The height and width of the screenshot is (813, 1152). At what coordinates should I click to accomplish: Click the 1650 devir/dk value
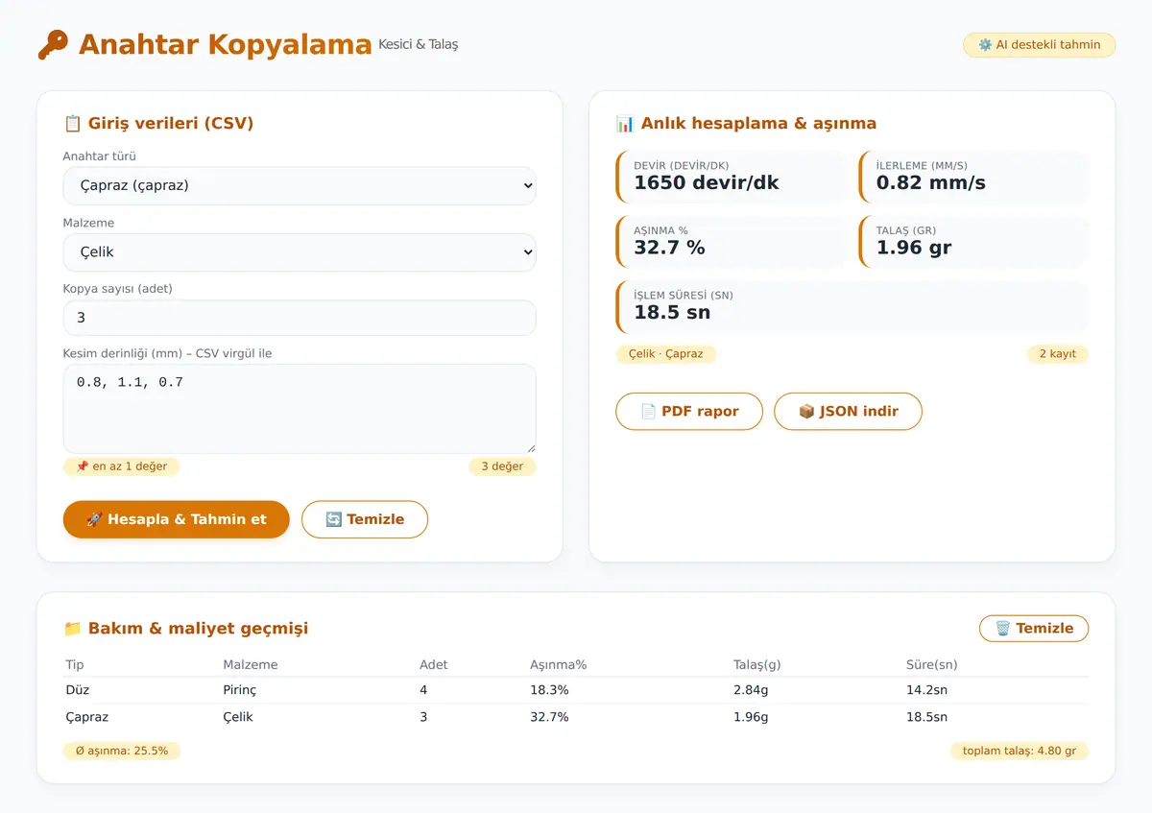tap(707, 182)
